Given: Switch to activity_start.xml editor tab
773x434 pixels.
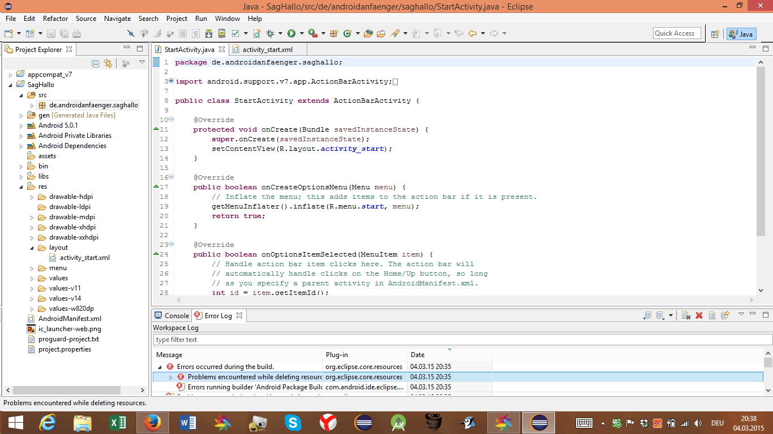Looking at the screenshot, I should [x=268, y=49].
